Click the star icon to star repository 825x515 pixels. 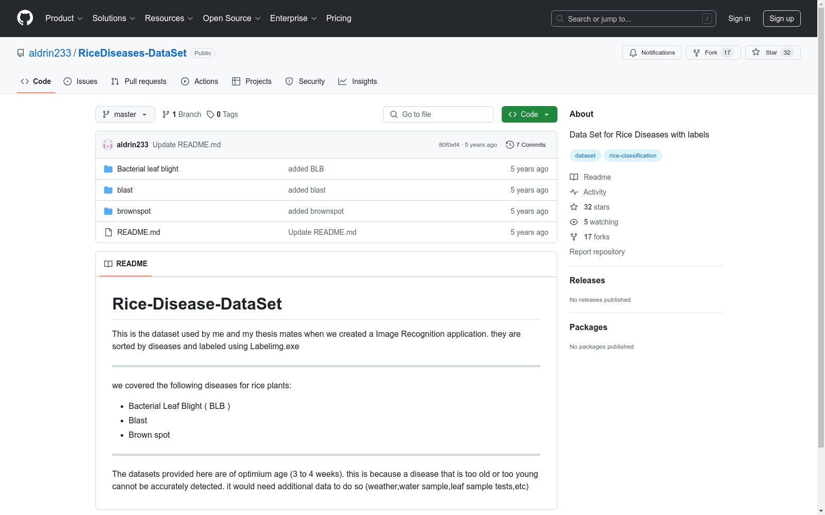(x=756, y=52)
